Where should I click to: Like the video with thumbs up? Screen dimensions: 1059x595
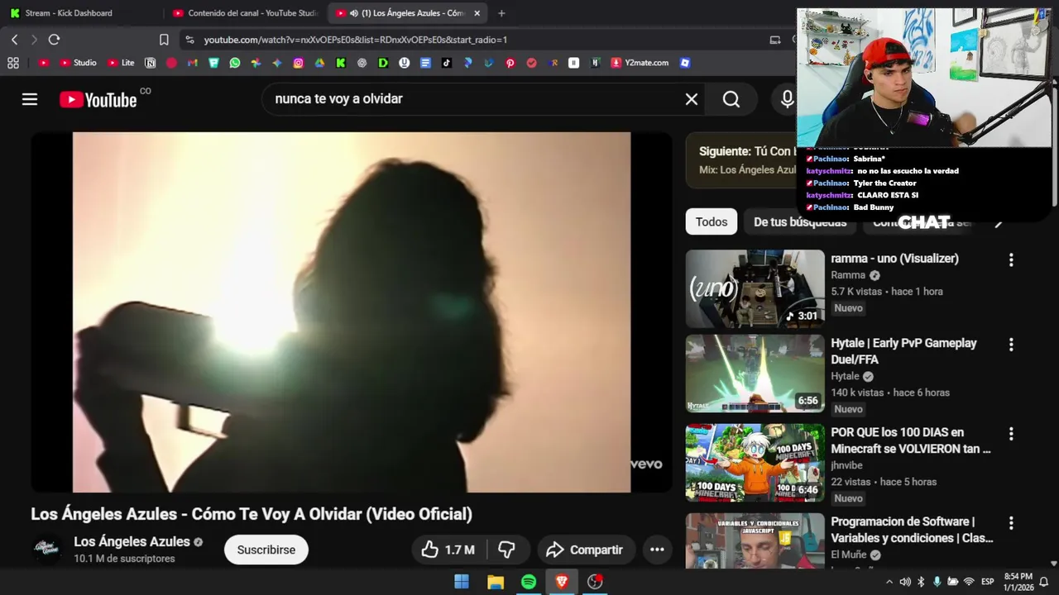[x=448, y=550]
